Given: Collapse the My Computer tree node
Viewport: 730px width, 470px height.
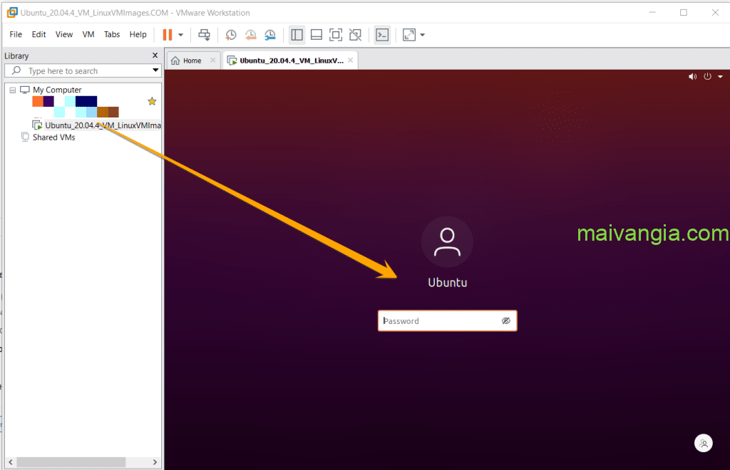Looking at the screenshot, I should click(x=12, y=90).
